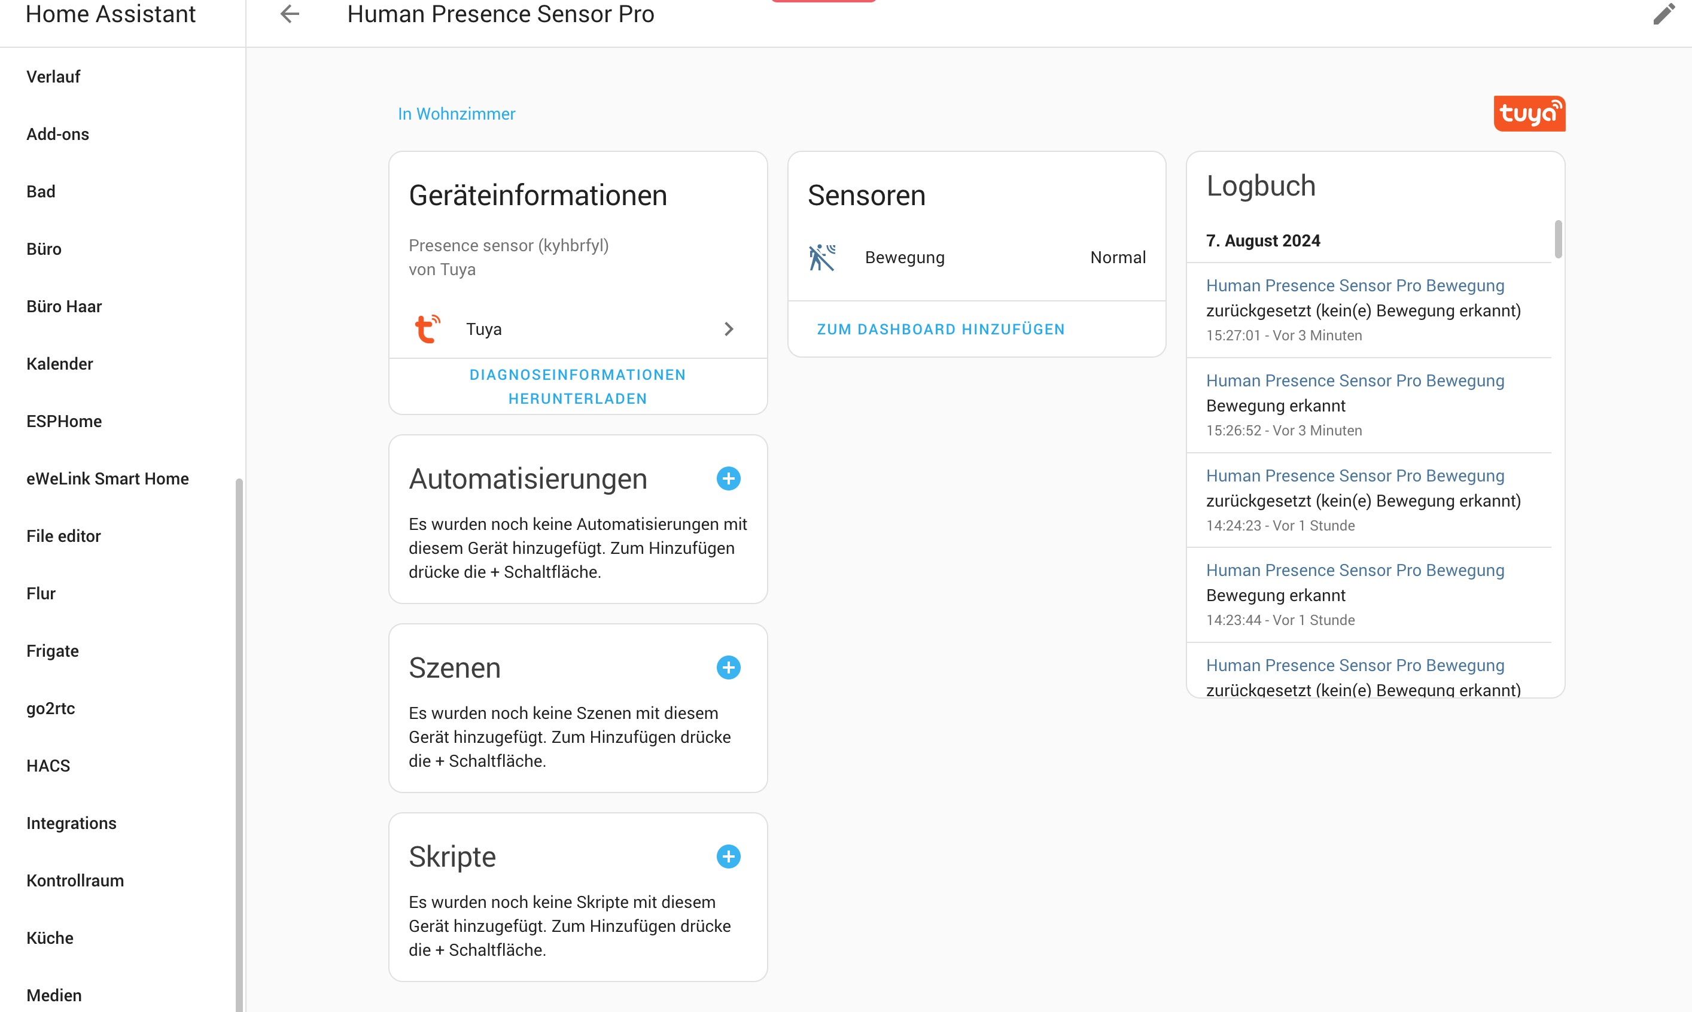Add a new scene with plus icon

[728, 667]
